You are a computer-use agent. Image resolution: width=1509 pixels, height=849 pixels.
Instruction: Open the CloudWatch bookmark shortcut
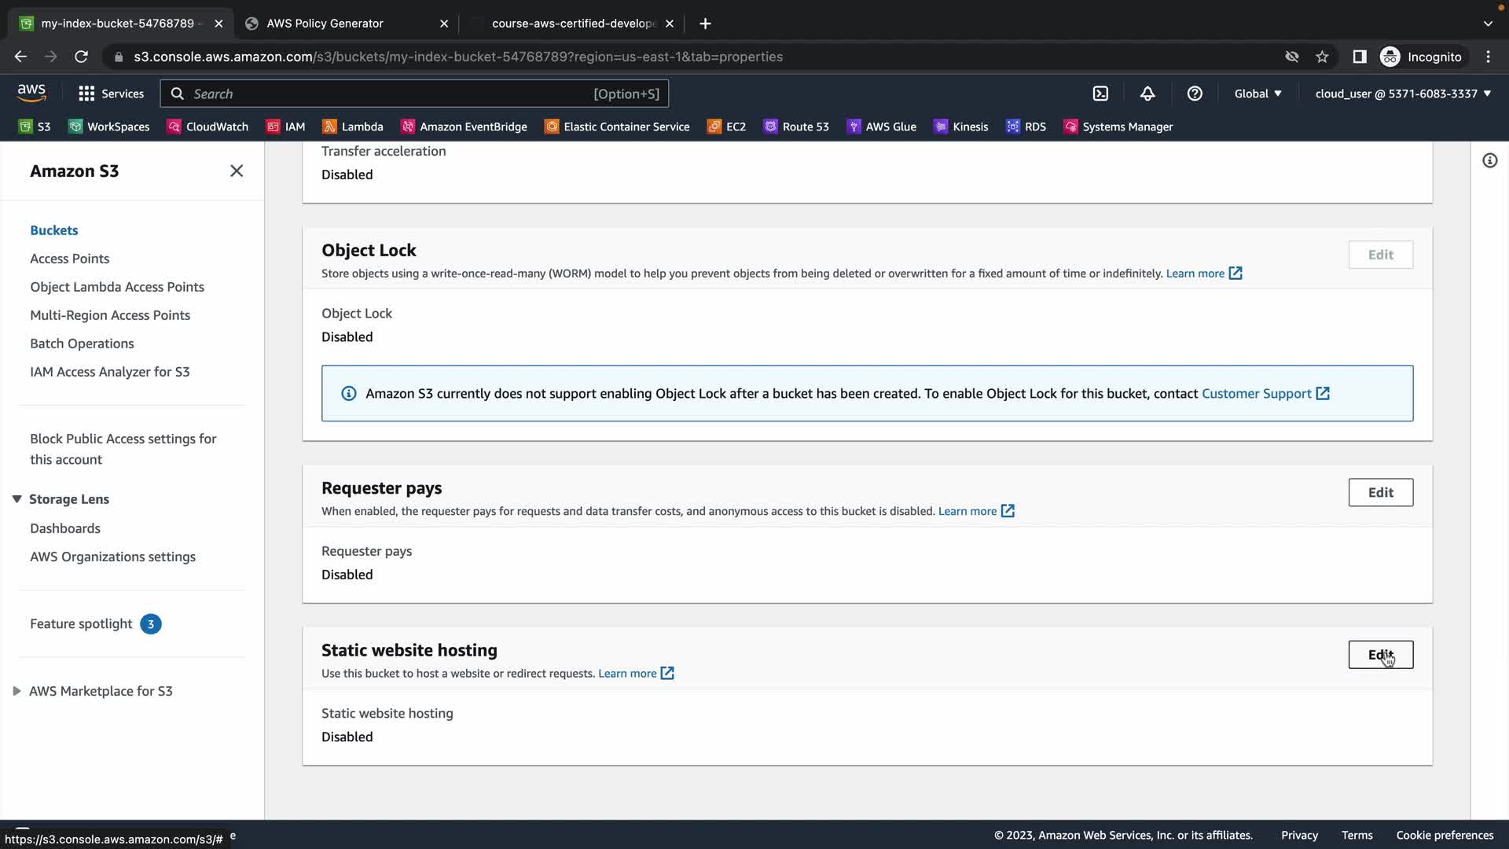pos(207,127)
